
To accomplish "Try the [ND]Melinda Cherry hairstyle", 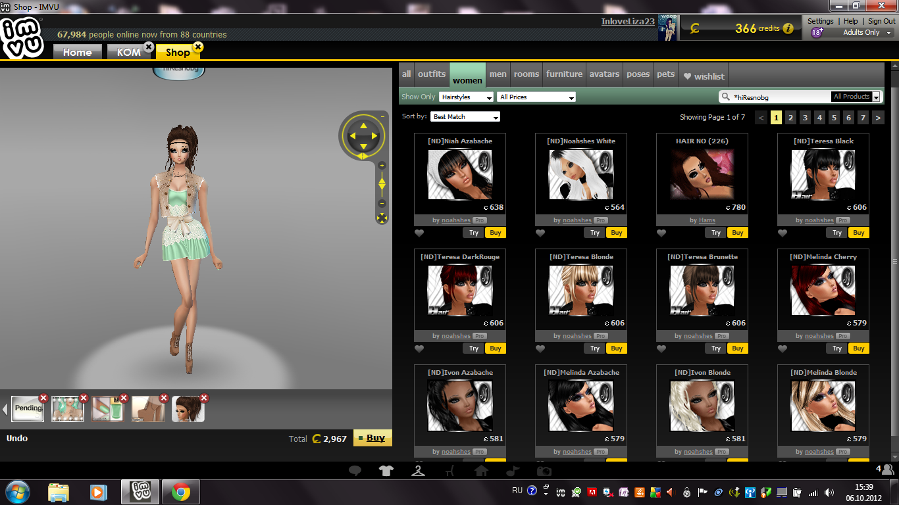I will [837, 349].
